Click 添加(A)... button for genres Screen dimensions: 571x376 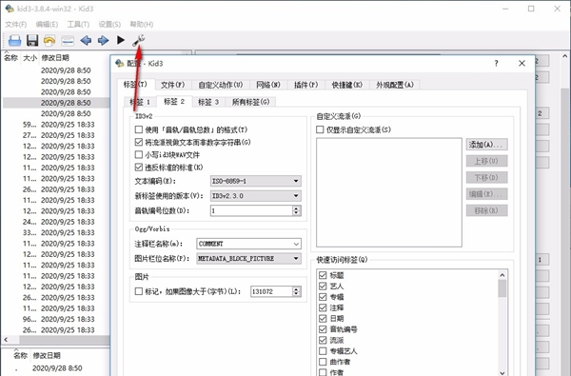(x=487, y=145)
